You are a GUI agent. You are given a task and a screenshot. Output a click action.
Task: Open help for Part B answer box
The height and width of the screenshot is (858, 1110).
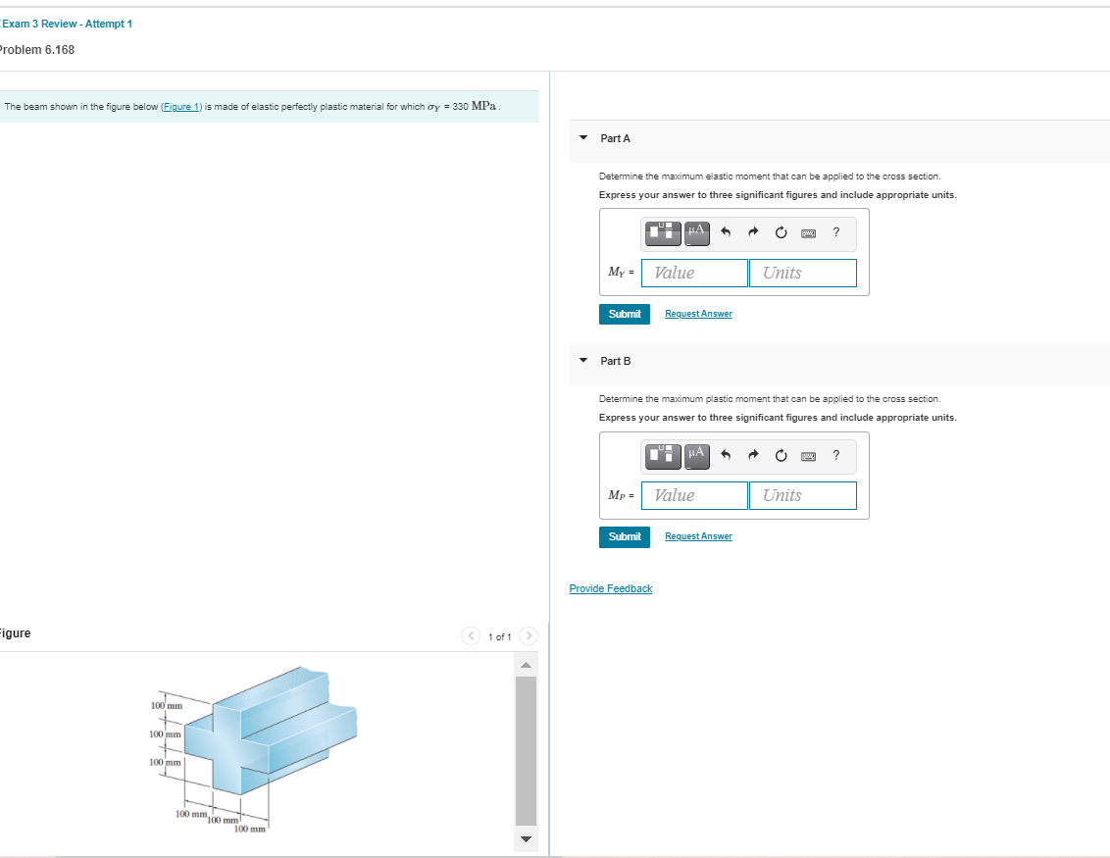(x=836, y=455)
